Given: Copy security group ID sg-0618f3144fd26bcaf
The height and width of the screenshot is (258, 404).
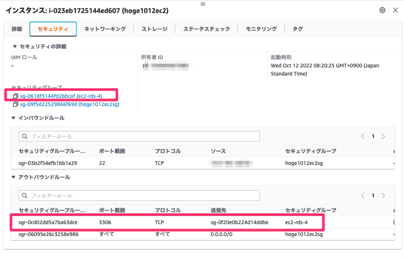Looking at the screenshot, I should pyautogui.click(x=16, y=96).
